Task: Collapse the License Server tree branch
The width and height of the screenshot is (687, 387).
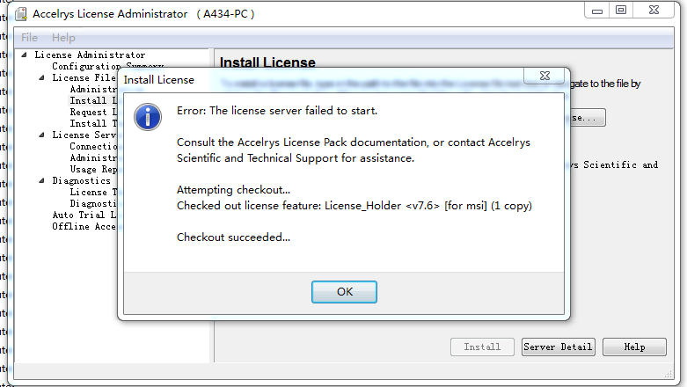Action: [x=42, y=135]
